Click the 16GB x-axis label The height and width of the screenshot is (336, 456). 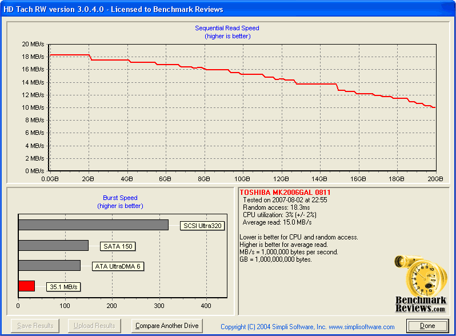tap(358, 179)
